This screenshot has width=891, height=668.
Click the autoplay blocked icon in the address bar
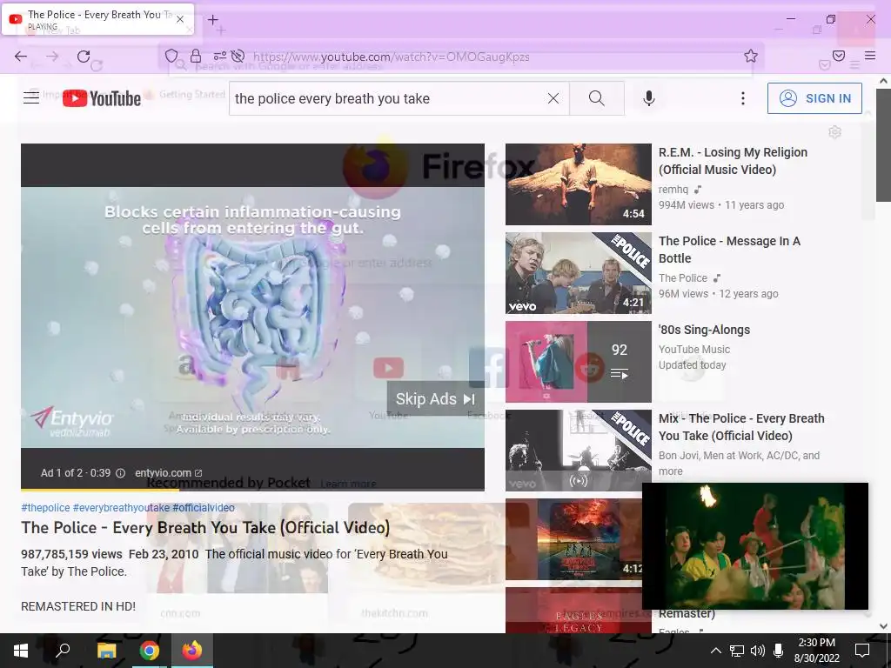[x=238, y=56]
